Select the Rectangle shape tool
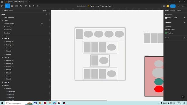The image size is (187, 105). (x=17, y=6)
